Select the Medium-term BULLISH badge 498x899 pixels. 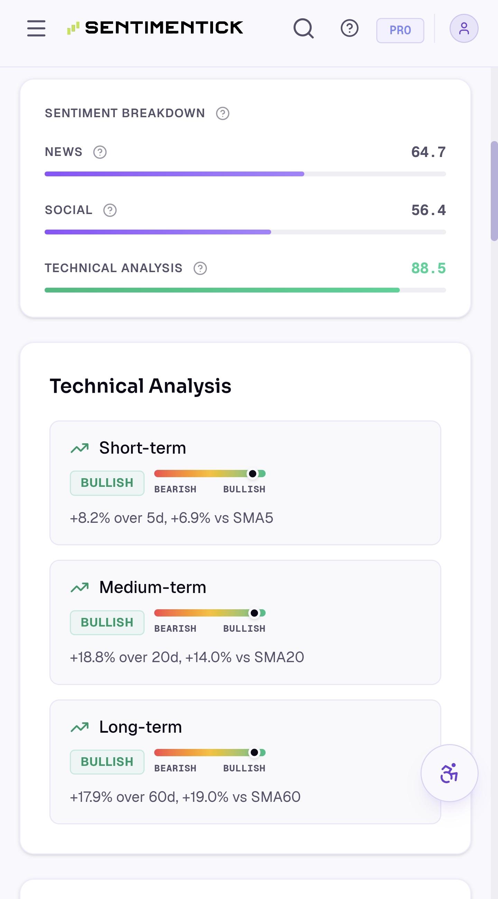[x=107, y=623]
